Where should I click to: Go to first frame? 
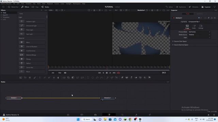click(x=99, y=73)
